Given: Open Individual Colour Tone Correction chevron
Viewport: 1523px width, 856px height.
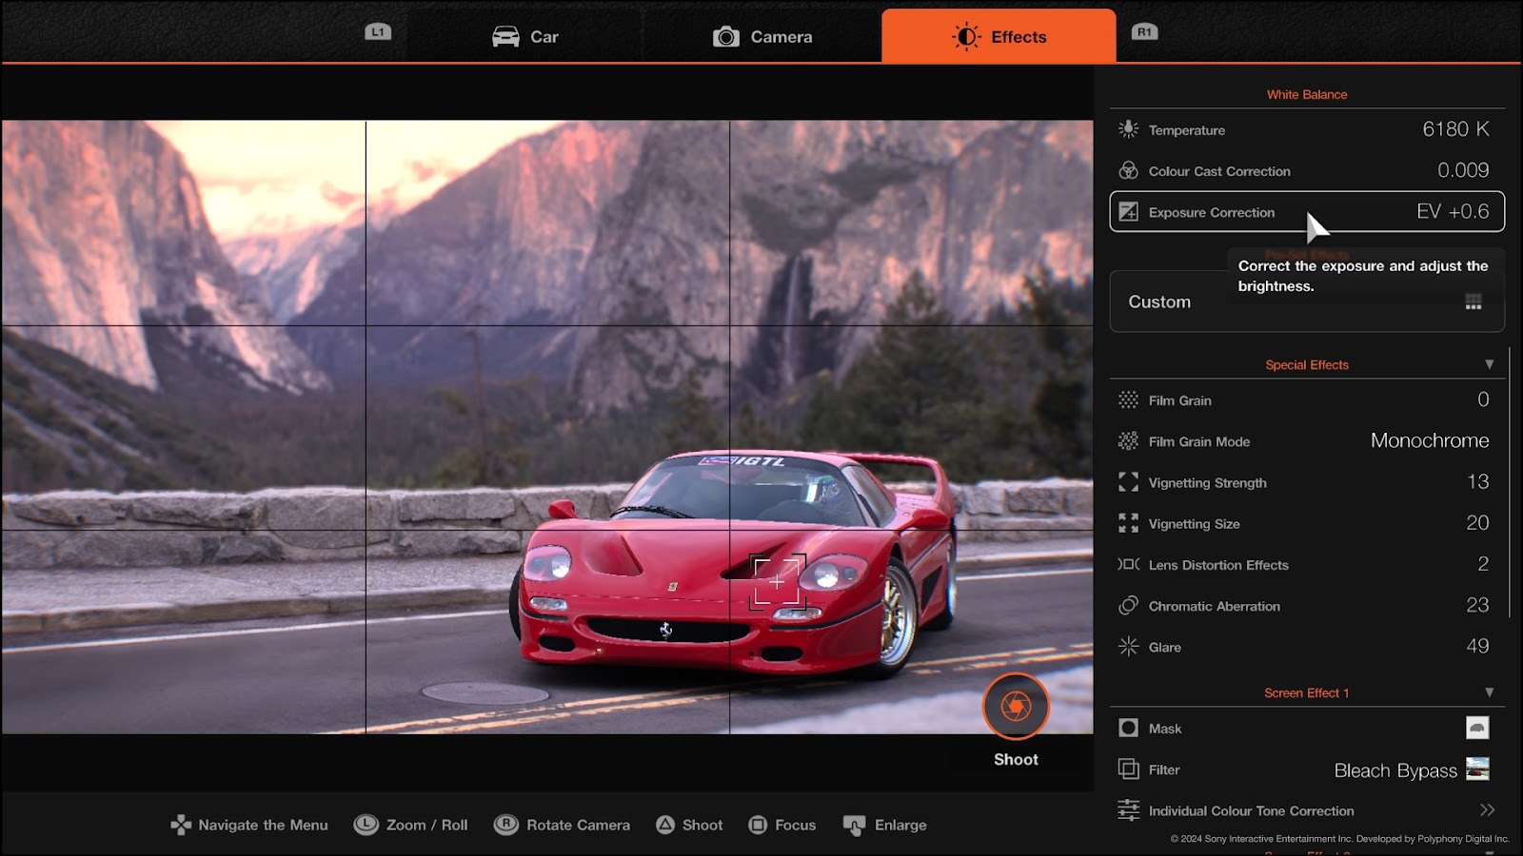Looking at the screenshot, I should click(1487, 809).
